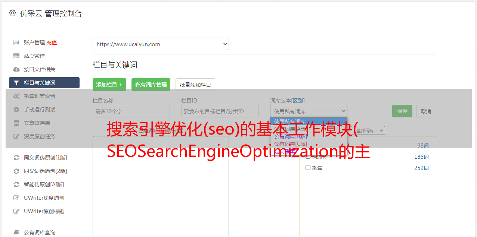Image resolution: width=477 pixels, height=237 pixels.
Task: Choose 公有词库[C版] from the dropdown list
Action: tap(309, 144)
